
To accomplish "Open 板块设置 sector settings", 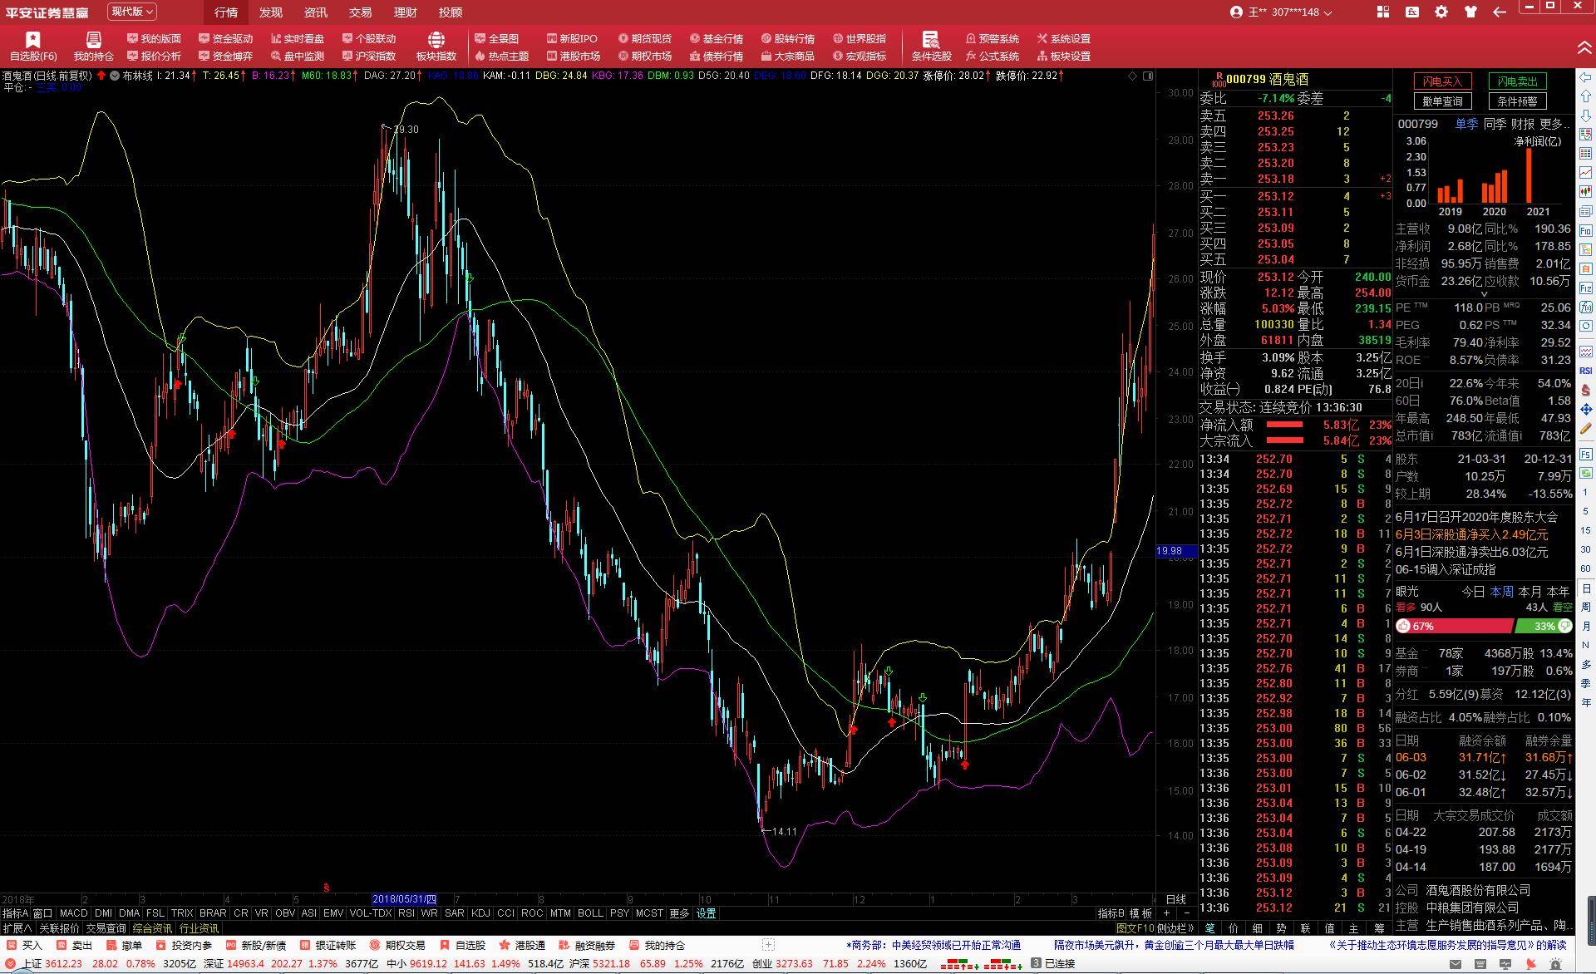I will point(1063,57).
